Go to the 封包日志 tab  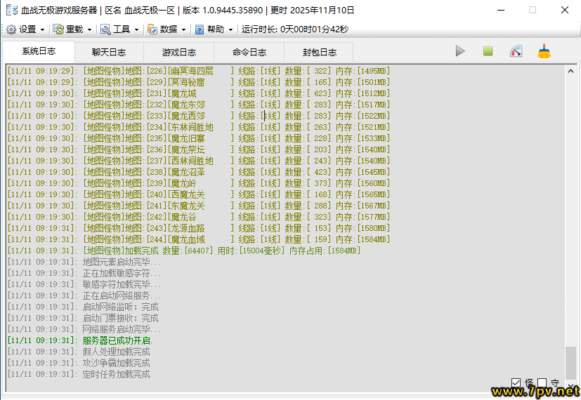[319, 53]
